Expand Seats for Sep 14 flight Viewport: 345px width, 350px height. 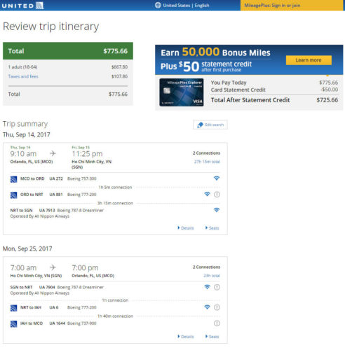point(212,227)
